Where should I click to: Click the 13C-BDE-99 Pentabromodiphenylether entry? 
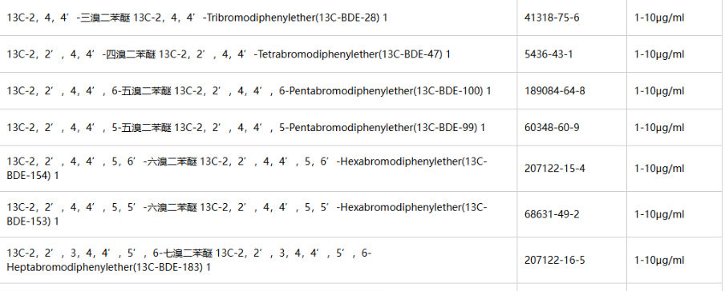(x=246, y=127)
